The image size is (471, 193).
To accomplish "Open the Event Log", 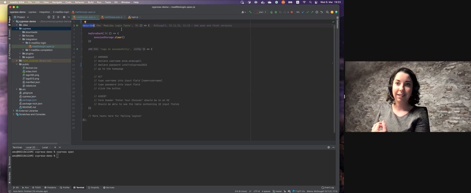I will [328, 188].
